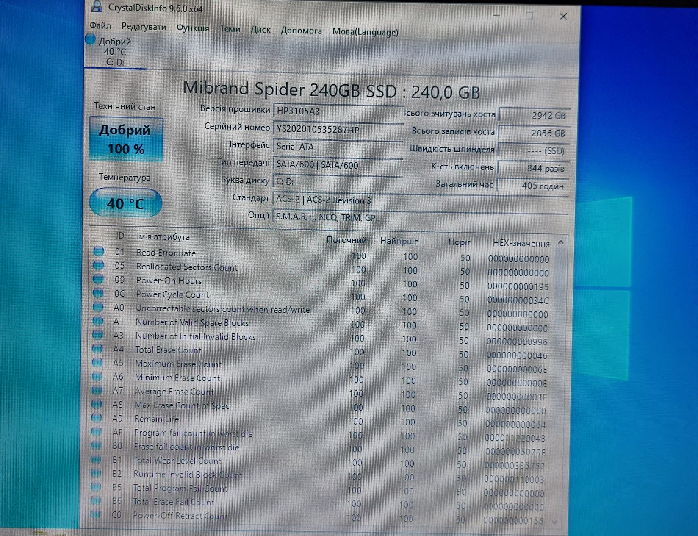The height and width of the screenshot is (536, 698).
Task: Open the Диск menu
Action: 260,30
